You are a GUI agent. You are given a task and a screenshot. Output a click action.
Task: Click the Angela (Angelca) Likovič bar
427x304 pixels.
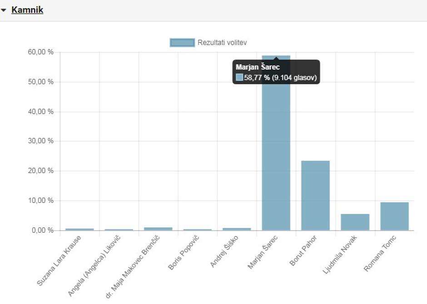(x=119, y=230)
